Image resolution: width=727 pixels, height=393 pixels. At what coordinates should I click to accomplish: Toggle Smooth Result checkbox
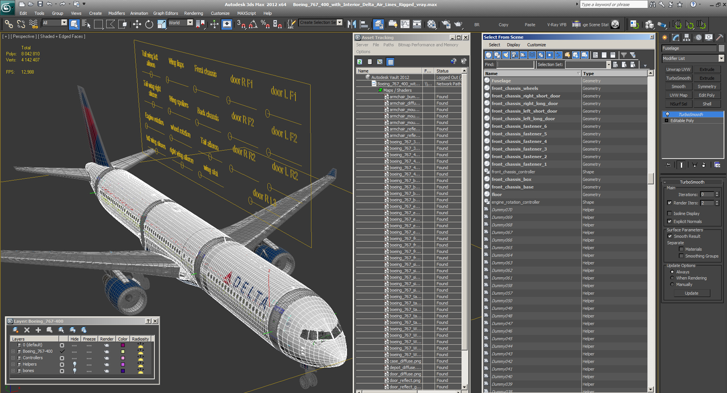click(x=670, y=236)
